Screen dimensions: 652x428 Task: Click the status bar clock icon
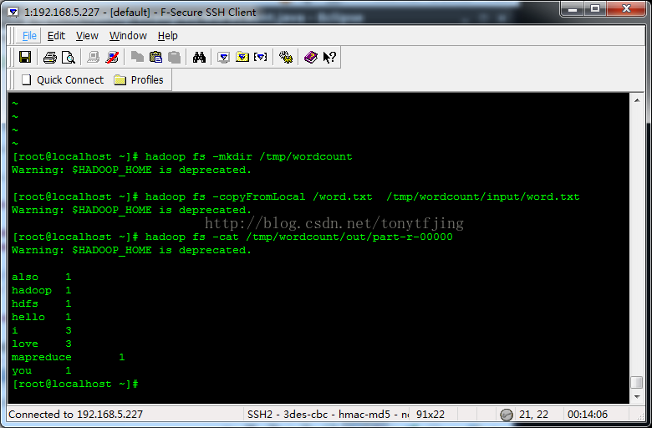click(x=506, y=415)
